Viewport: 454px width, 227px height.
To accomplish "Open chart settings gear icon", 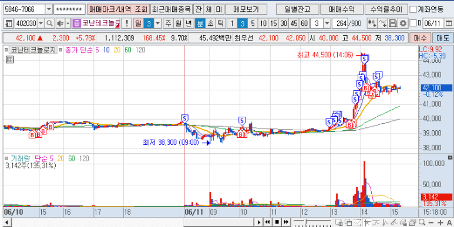I will 402,23.
